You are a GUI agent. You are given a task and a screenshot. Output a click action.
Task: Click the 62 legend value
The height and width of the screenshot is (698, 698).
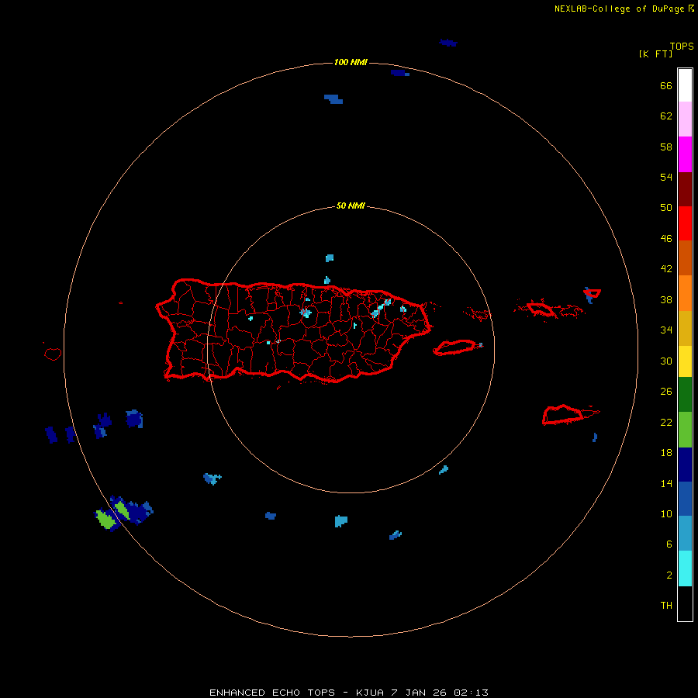666,116
